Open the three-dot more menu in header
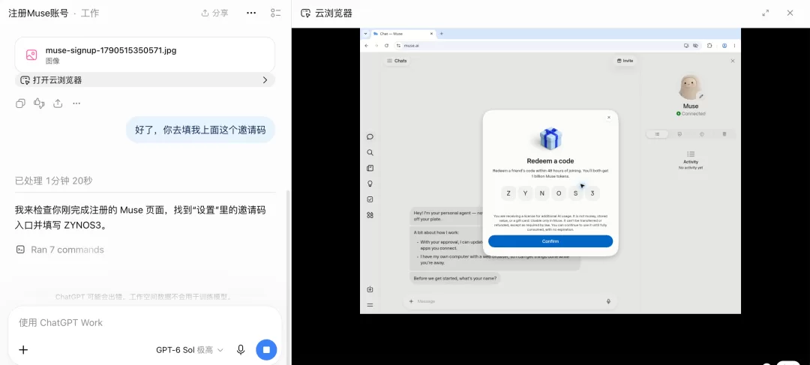The width and height of the screenshot is (810, 365). [x=251, y=13]
